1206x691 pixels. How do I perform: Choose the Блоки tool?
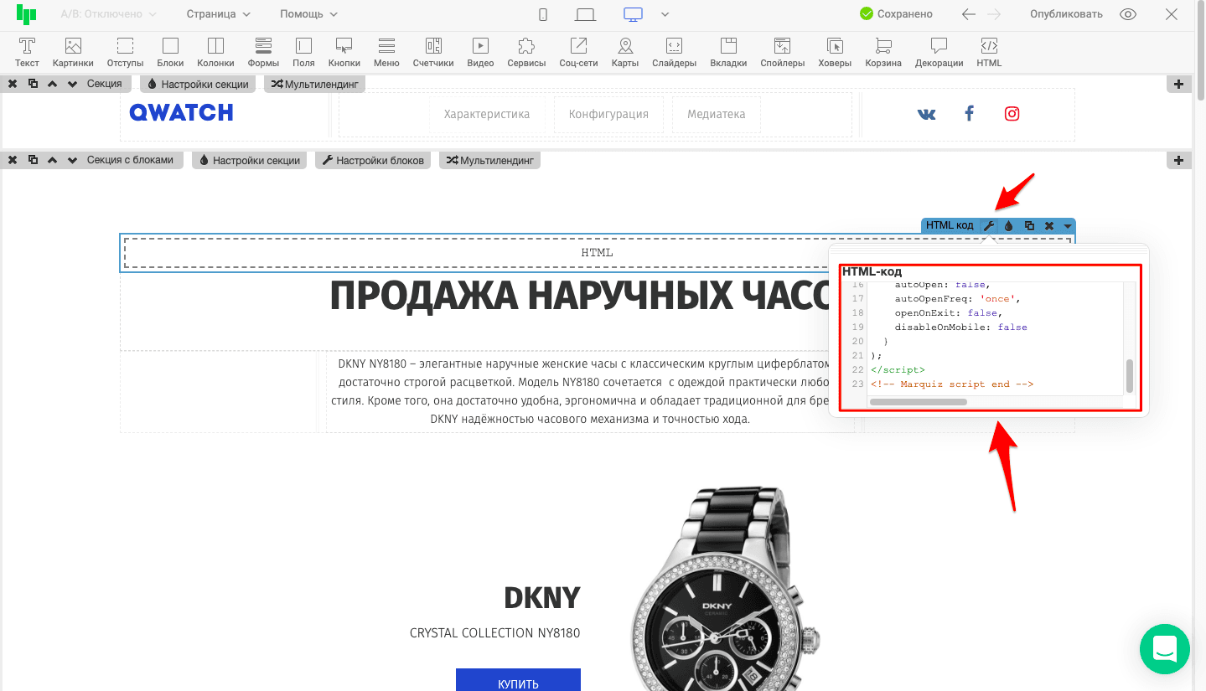pos(170,52)
